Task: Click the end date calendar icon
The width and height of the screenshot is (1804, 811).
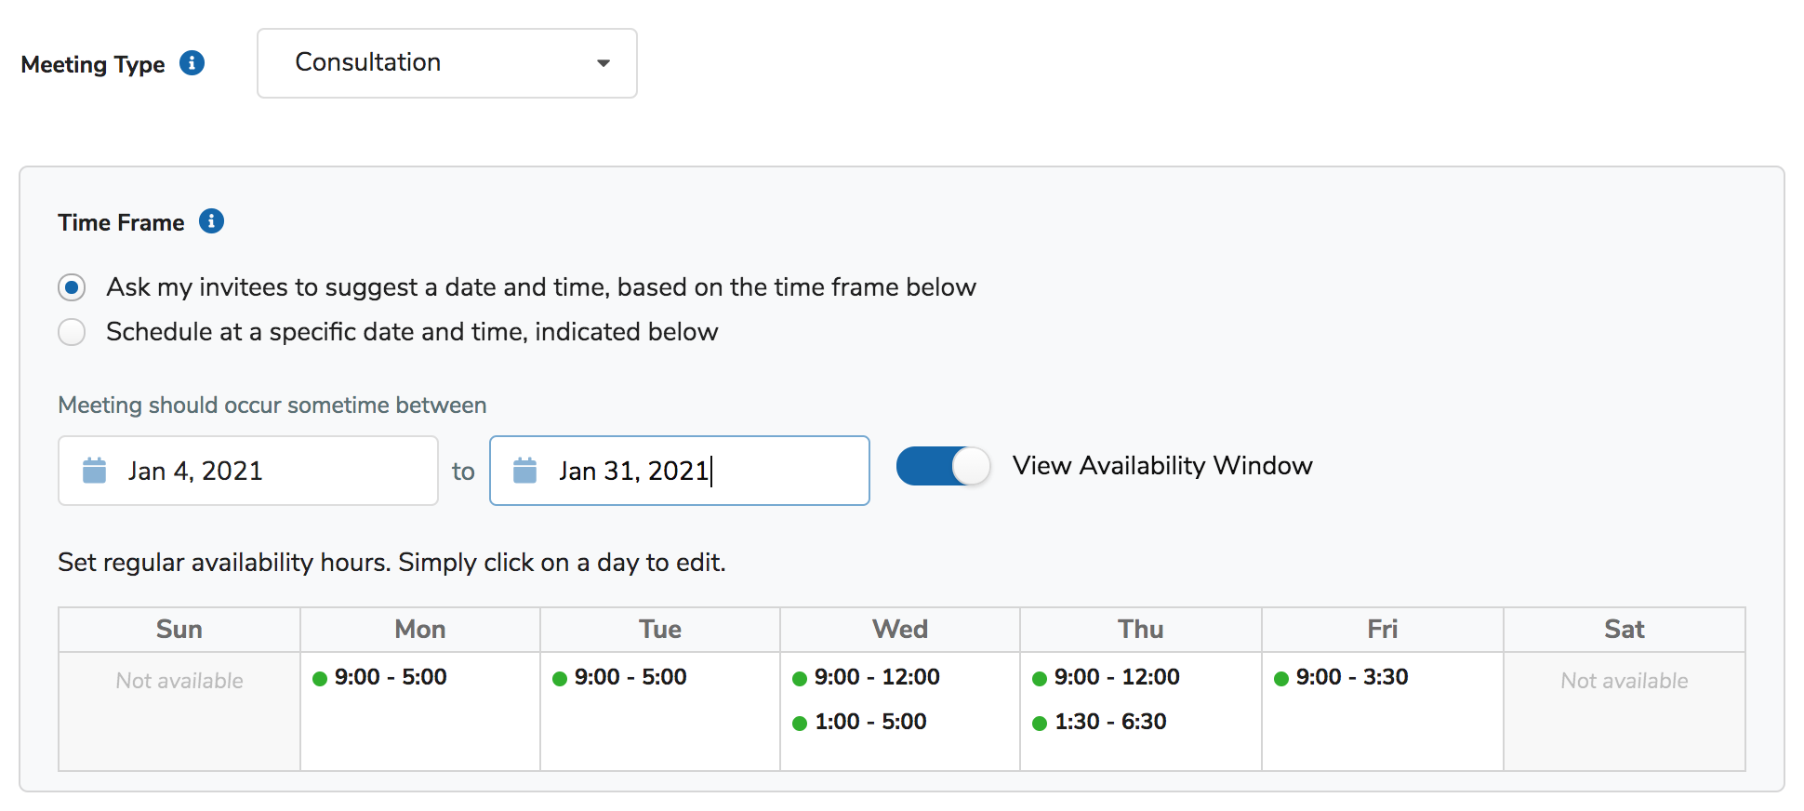Action: point(525,471)
